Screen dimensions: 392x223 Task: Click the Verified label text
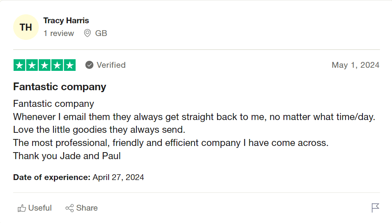click(x=111, y=65)
